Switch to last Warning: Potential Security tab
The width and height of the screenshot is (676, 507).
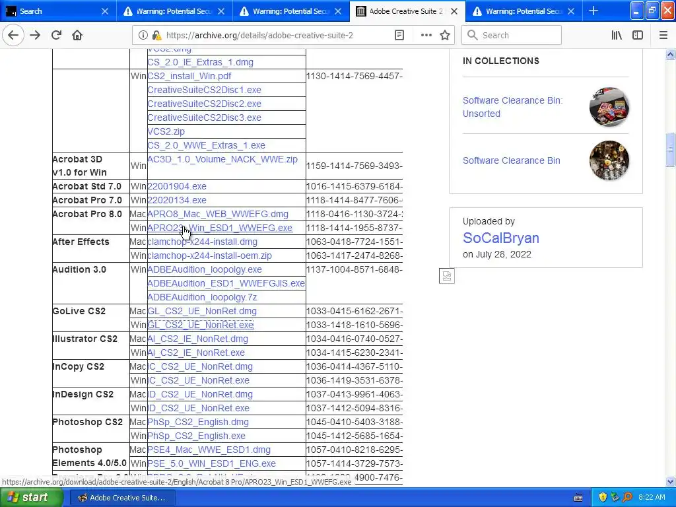[524, 11]
